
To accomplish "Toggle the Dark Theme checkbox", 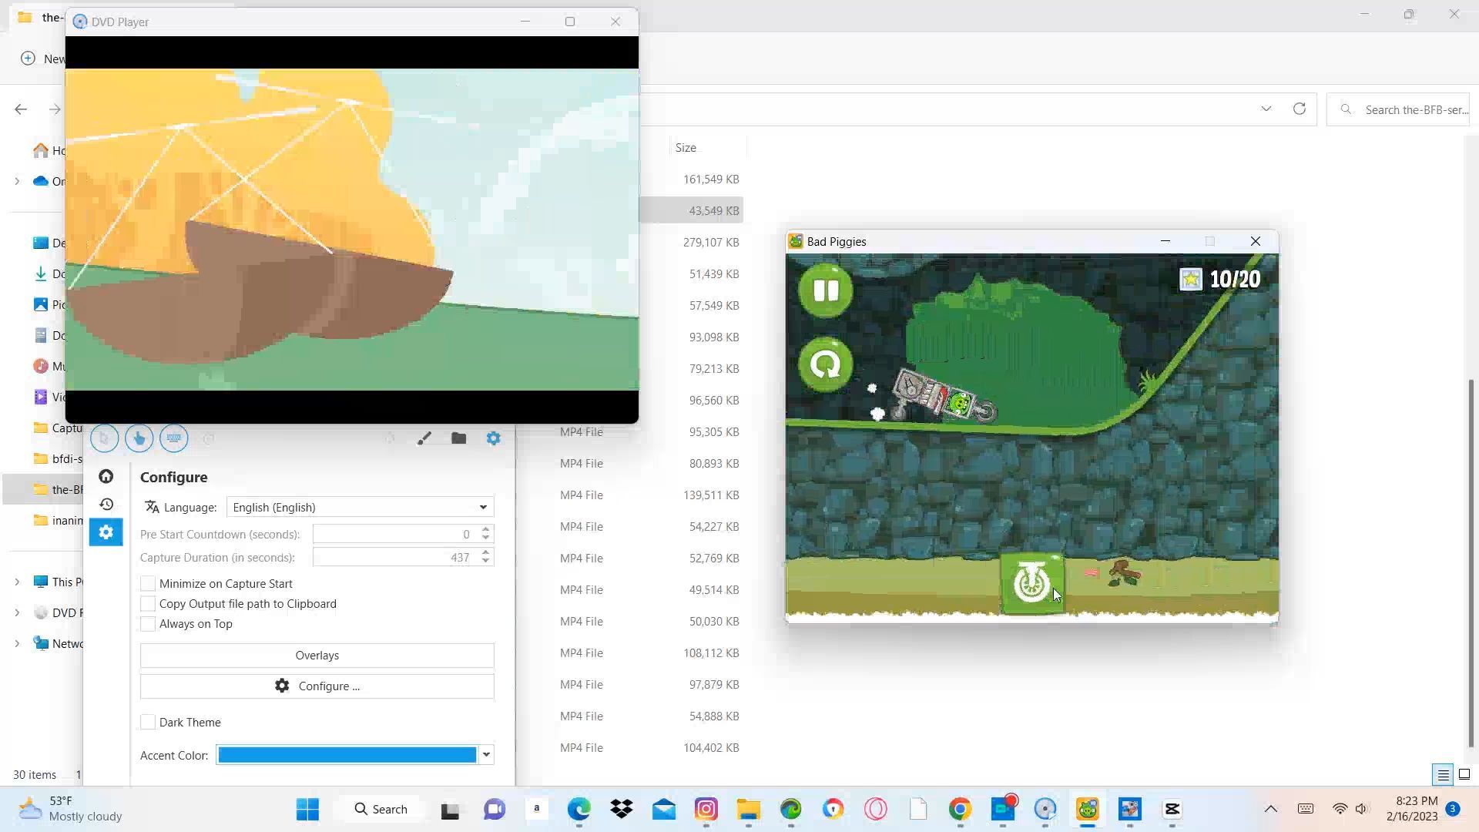I will coord(148,723).
